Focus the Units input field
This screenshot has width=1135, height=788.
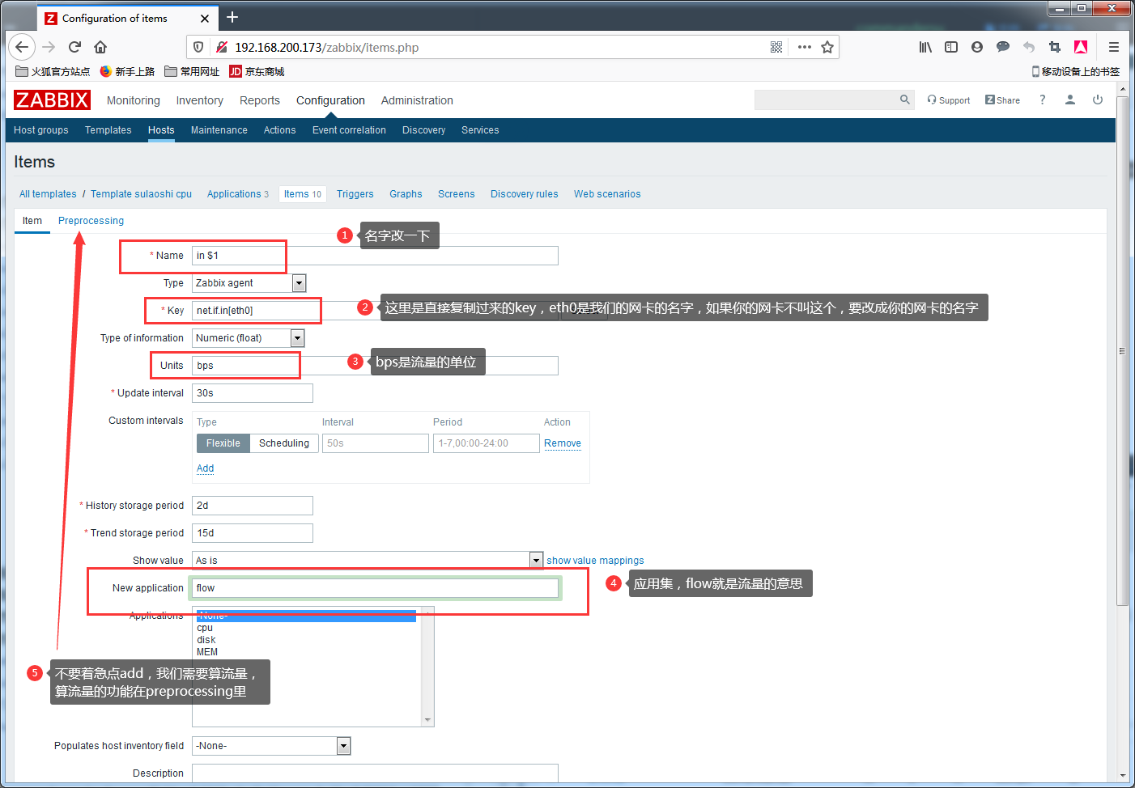[x=375, y=366]
